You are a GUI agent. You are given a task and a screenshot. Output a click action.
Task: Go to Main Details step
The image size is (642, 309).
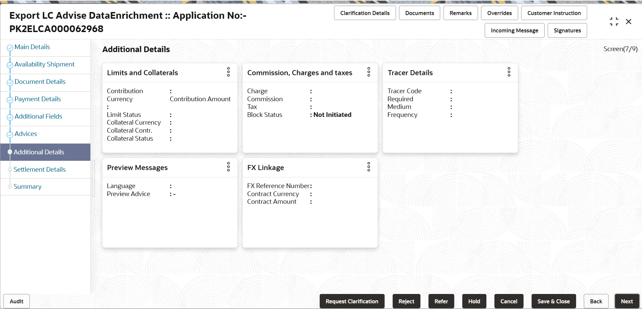(x=32, y=47)
